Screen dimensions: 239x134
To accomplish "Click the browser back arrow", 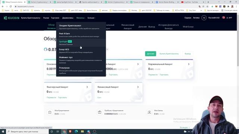I will 3,7.
